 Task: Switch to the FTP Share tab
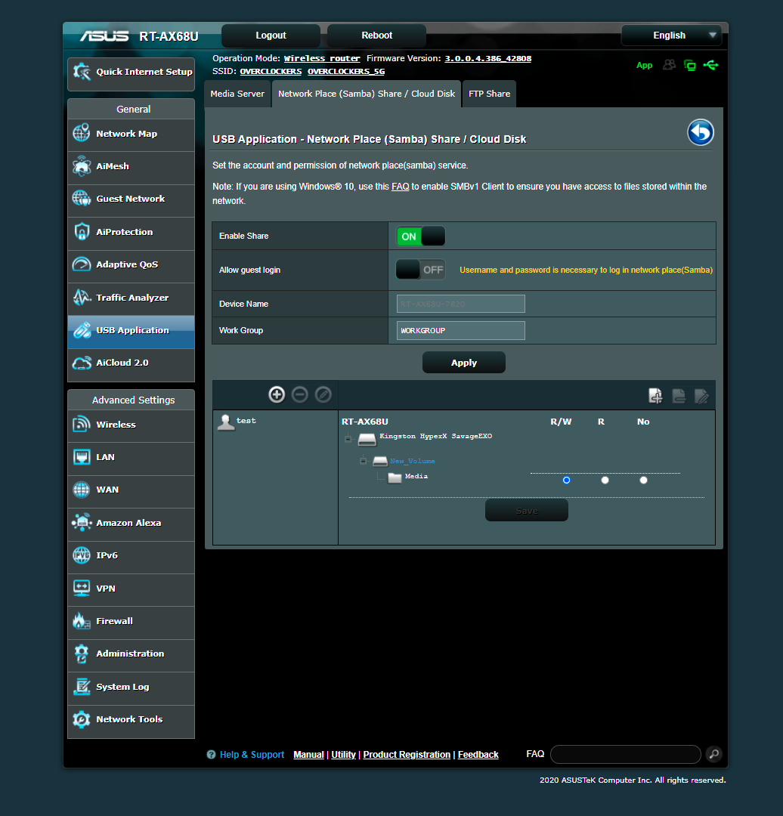click(x=490, y=94)
